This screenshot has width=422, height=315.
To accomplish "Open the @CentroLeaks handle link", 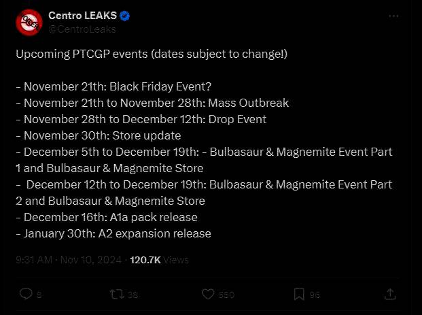I will 82,29.
